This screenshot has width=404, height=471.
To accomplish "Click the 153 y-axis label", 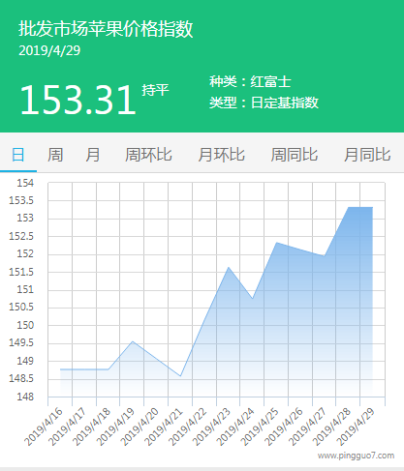I will pyautogui.click(x=25, y=219).
